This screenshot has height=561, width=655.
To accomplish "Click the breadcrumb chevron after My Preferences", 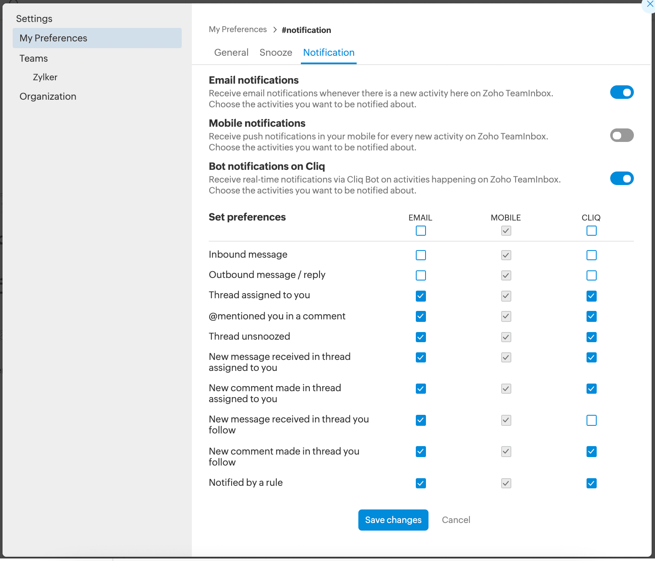I will (275, 30).
